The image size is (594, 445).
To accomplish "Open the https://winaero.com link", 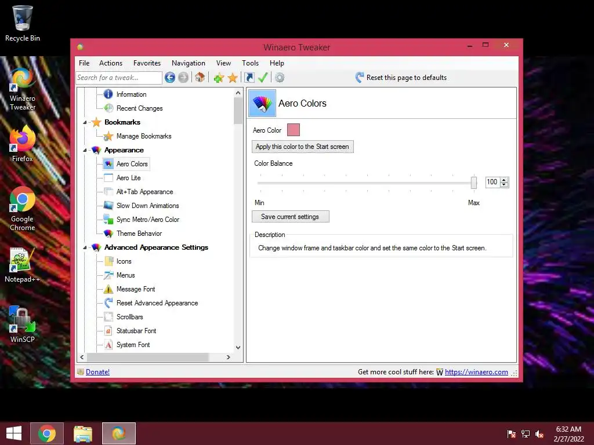I will [x=476, y=372].
